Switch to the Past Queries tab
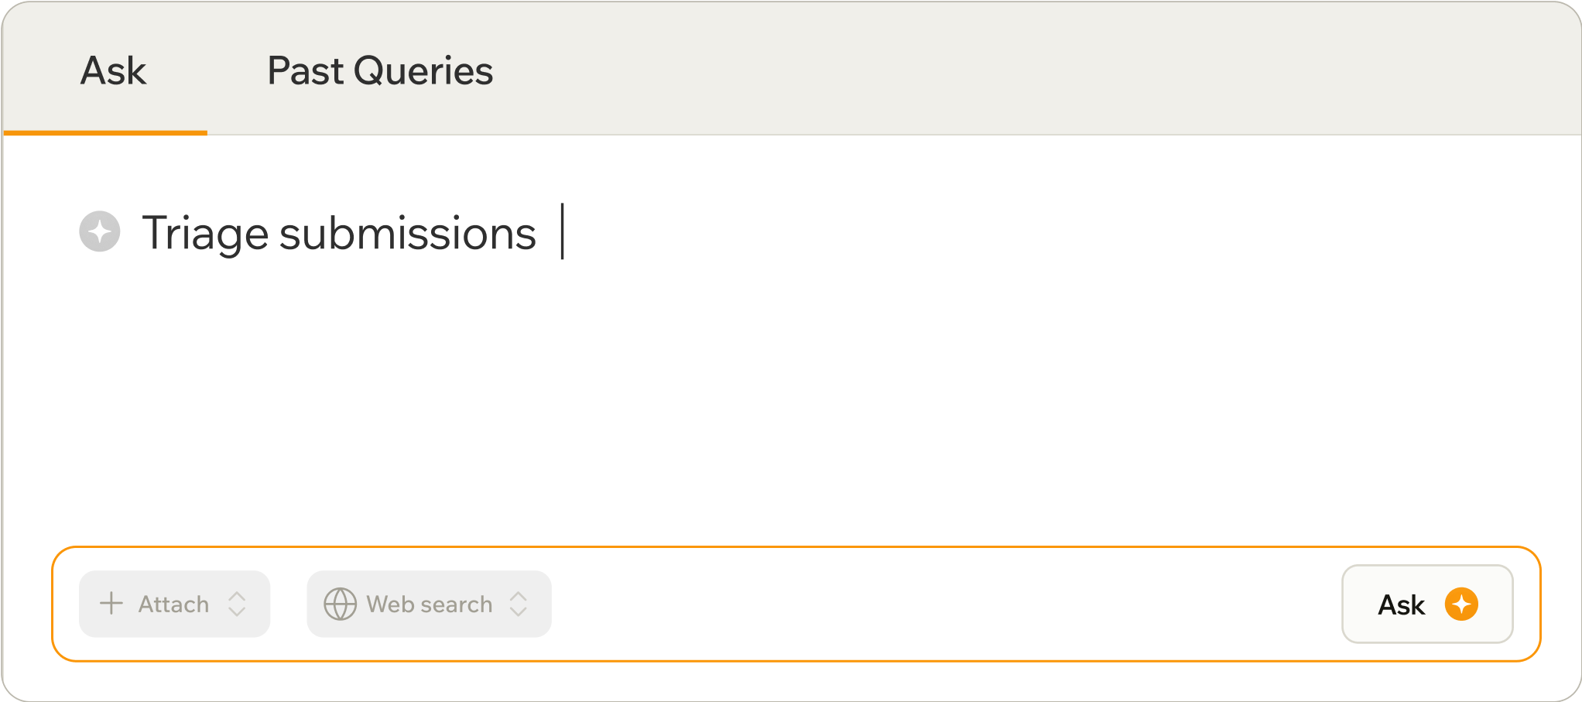The image size is (1582, 702). [379, 71]
